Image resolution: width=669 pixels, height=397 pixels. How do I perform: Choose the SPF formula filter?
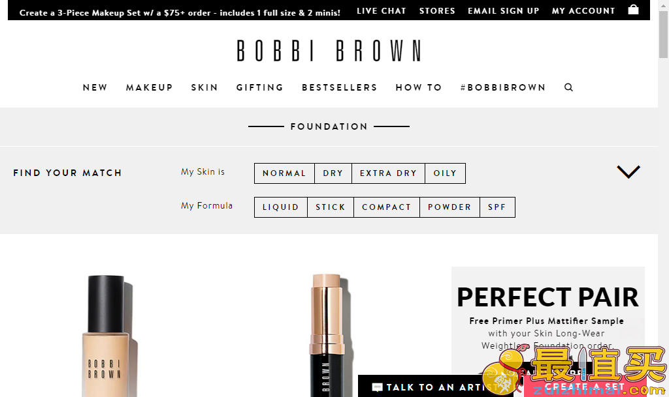[497, 207]
